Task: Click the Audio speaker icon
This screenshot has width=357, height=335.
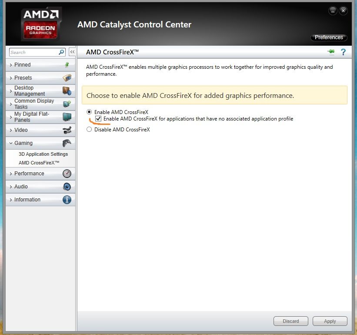Action: coord(67,187)
